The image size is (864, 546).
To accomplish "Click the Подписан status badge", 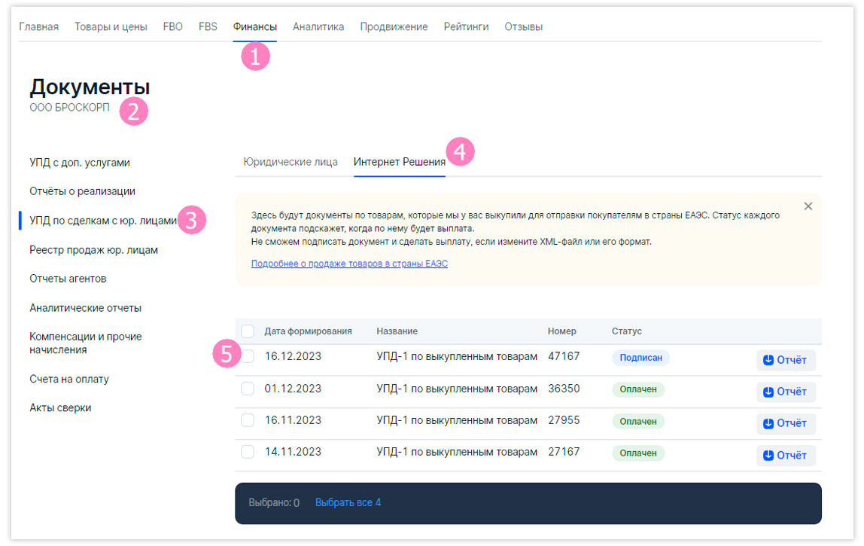I will click(x=640, y=358).
